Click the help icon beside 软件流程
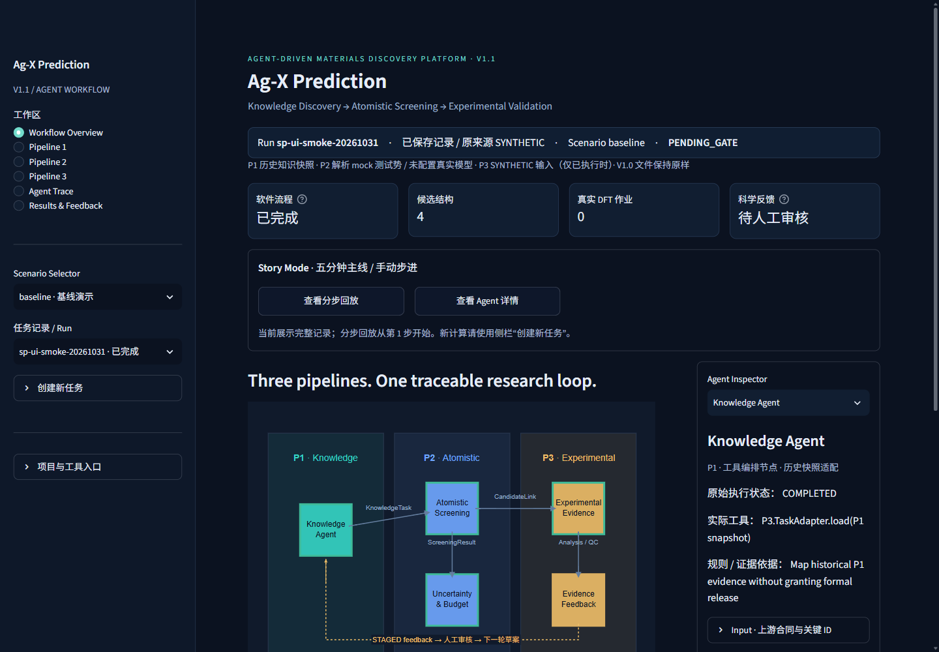The height and width of the screenshot is (652, 939). point(302,200)
